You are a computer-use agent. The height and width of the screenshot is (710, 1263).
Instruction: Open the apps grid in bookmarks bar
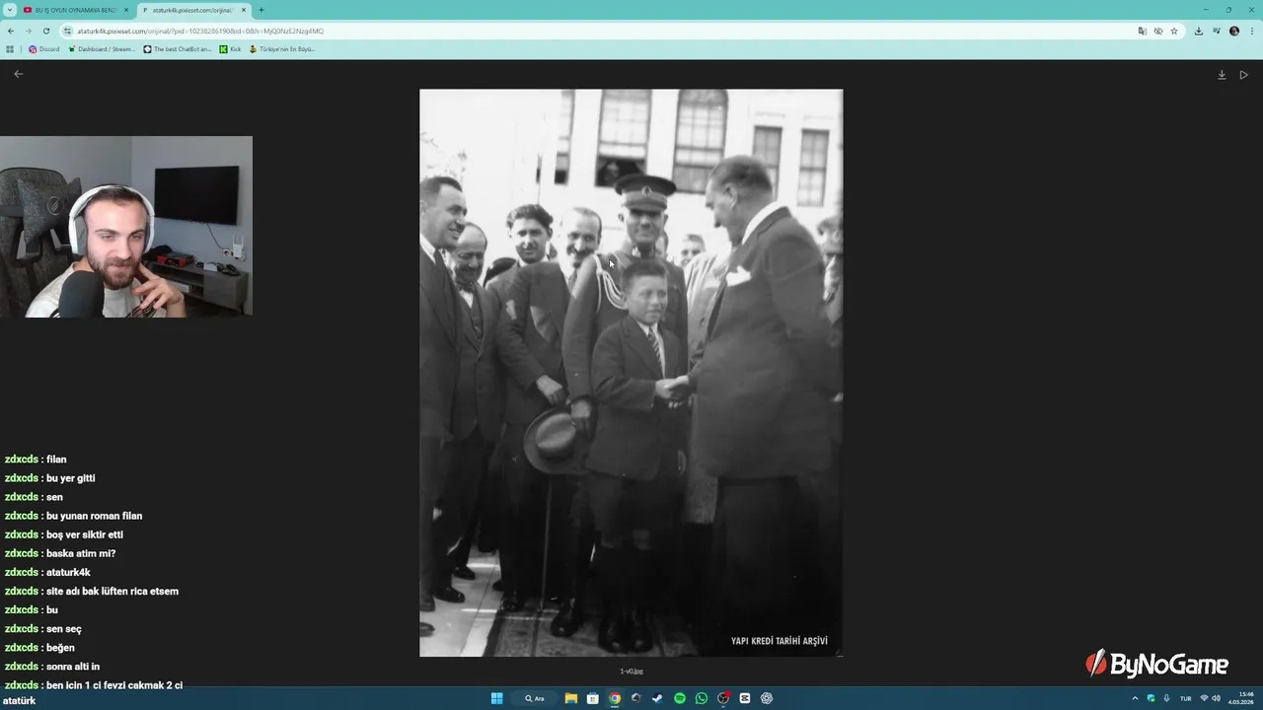(x=10, y=48)
